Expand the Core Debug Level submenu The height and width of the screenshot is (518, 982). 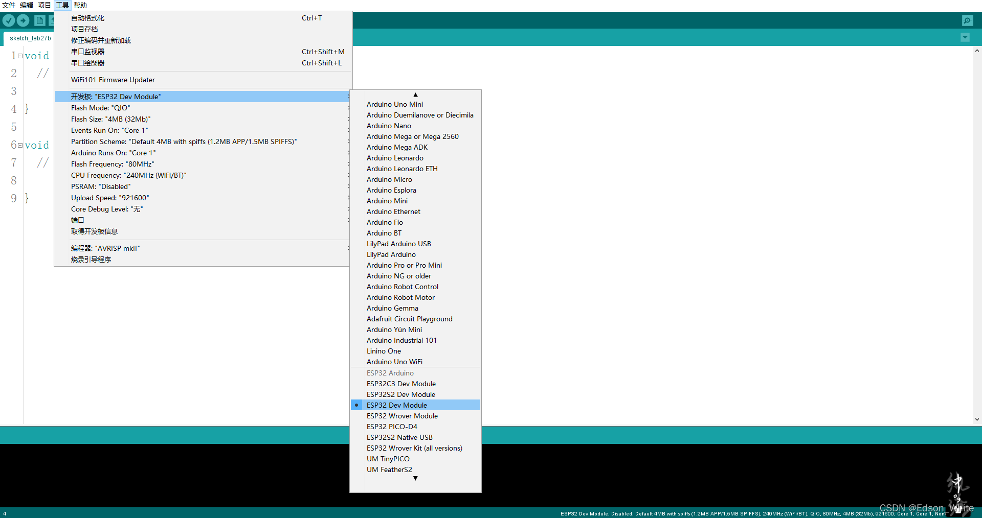click(203, 209)
